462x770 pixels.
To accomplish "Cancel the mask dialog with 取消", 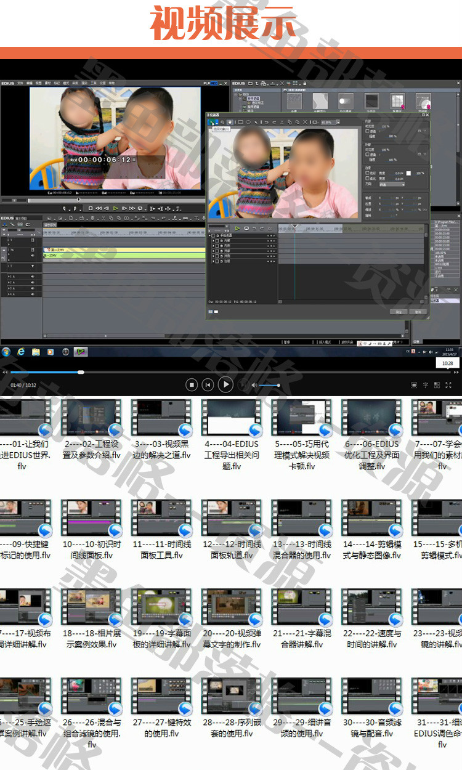I will (418, 312).
